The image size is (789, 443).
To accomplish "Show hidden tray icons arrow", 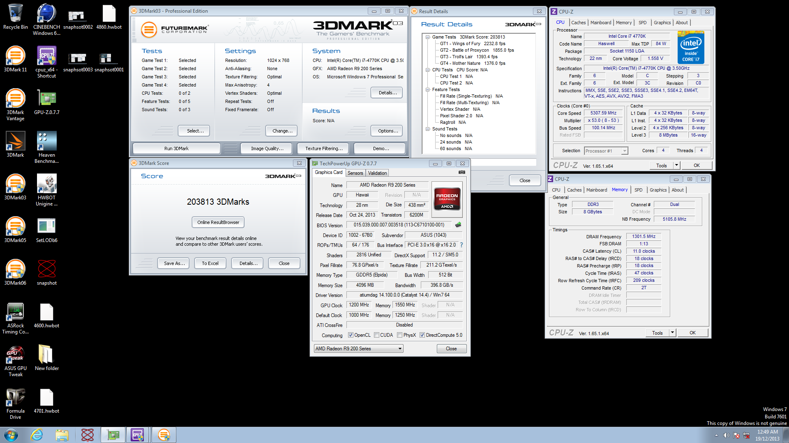I will pyautogui.click(x=716, y=435).
